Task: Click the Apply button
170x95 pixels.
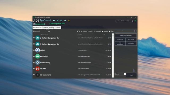Action: 131,75
